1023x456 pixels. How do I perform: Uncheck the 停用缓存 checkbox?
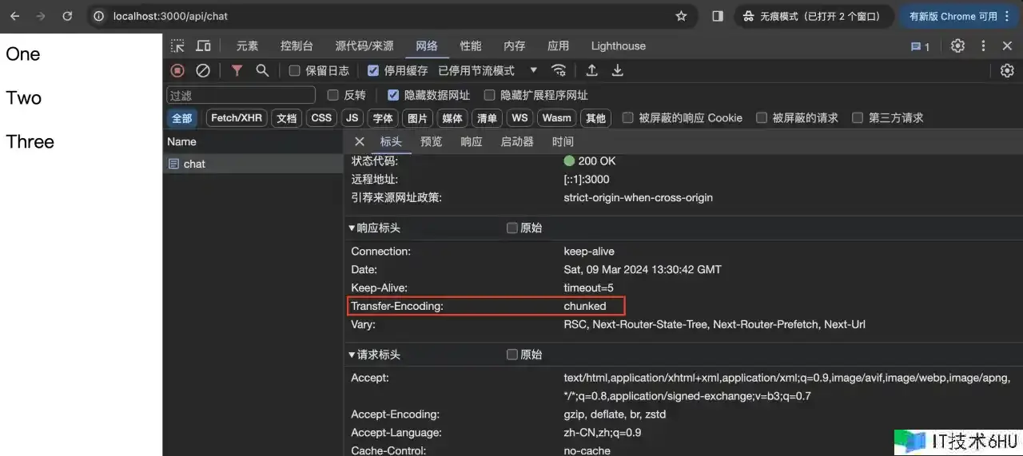[x=373, y=71]
